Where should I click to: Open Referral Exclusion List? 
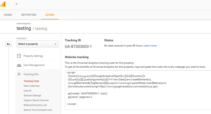35,105
